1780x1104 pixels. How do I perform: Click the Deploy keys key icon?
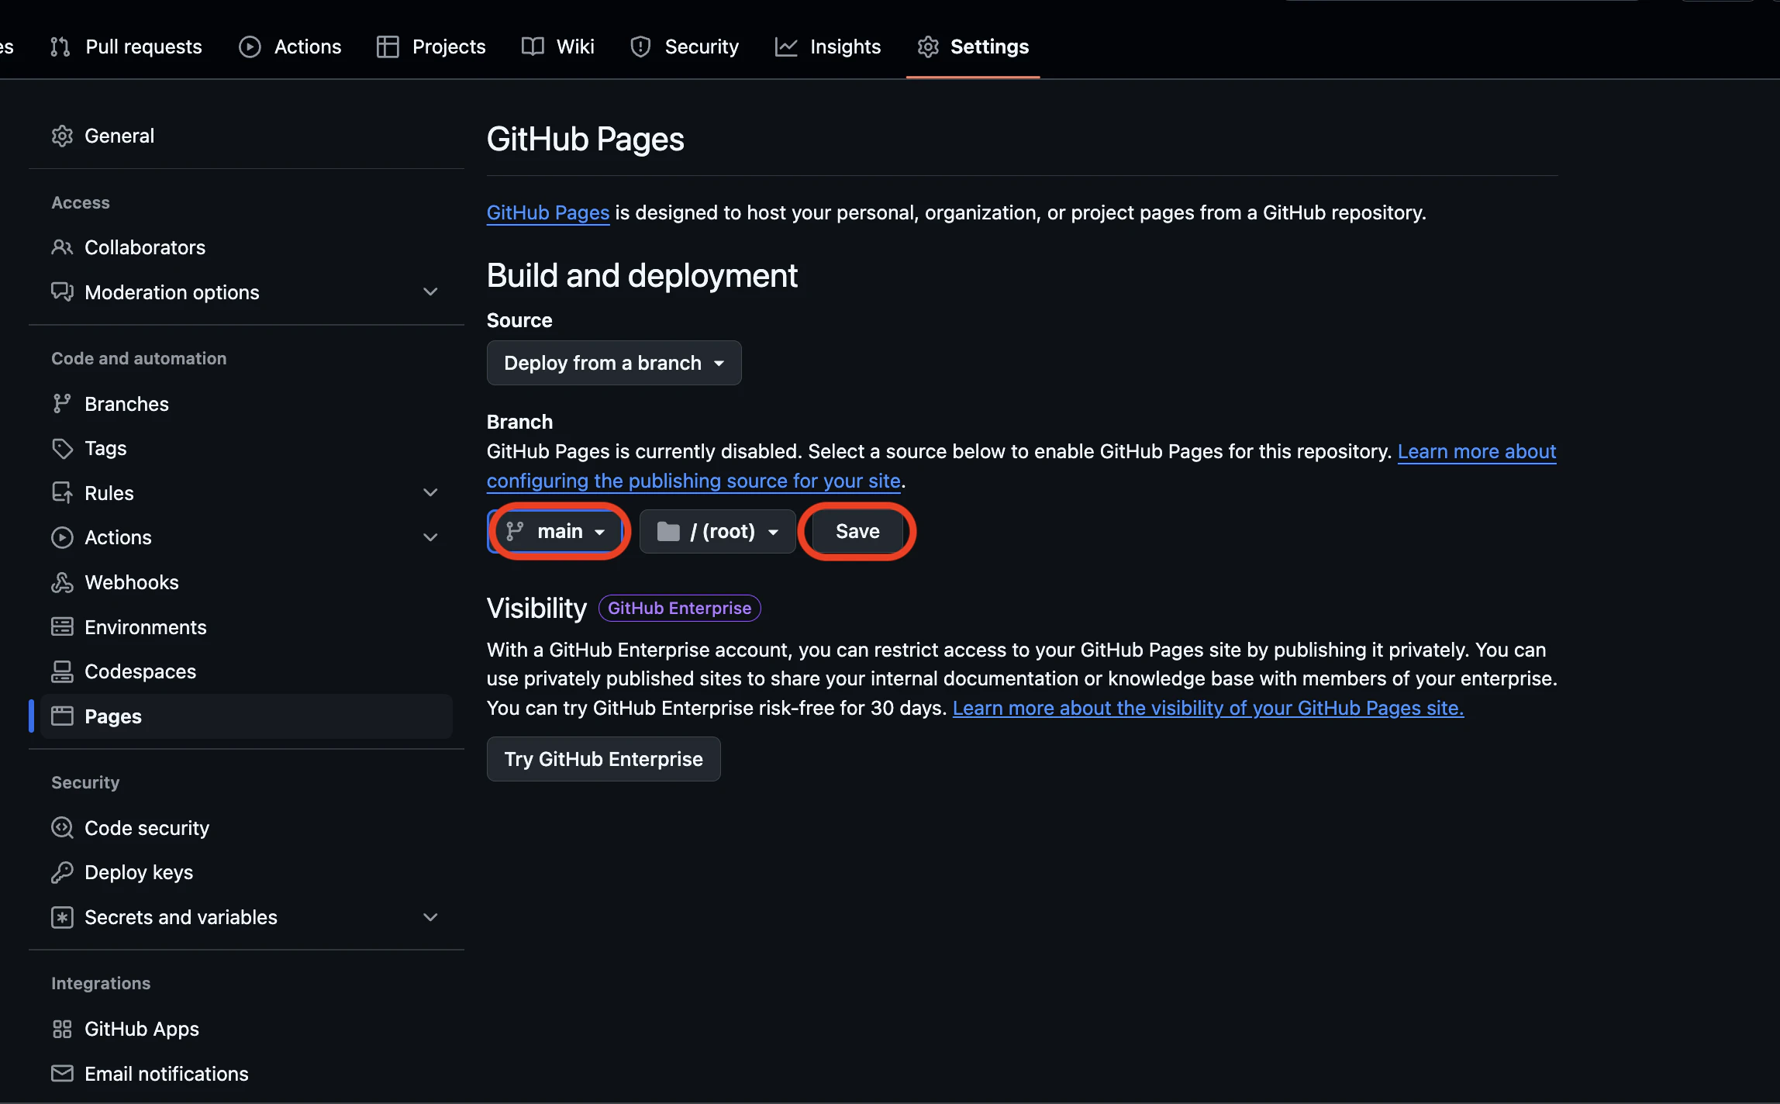[62, 872]
